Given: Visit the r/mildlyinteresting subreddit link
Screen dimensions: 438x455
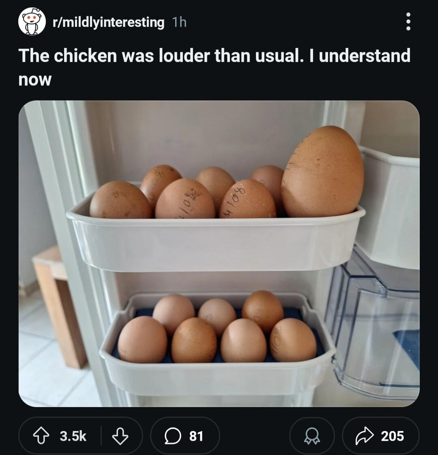Looking at the screenshot, I should pos(108,22).
